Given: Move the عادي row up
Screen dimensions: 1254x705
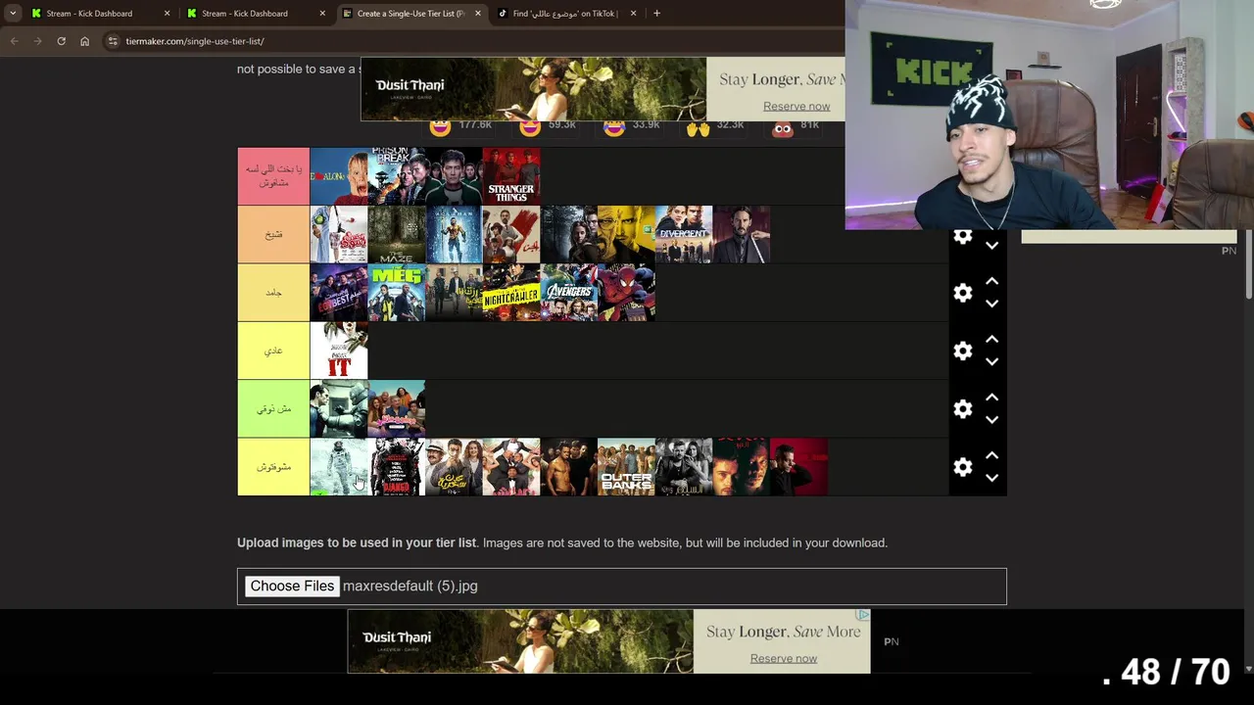Looking at the screenshot, I should tap(991, 339).
